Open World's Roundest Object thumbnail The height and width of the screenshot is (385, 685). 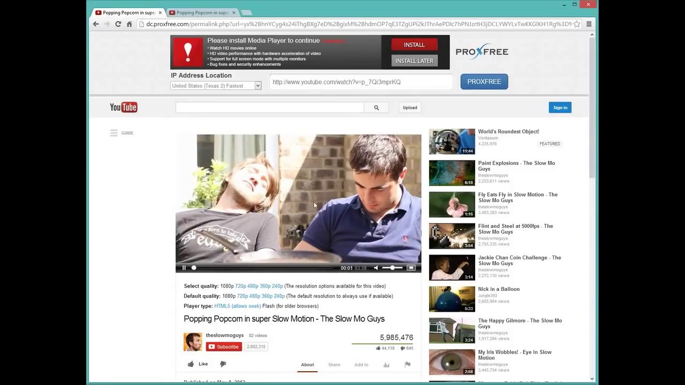tap(452, 141)
